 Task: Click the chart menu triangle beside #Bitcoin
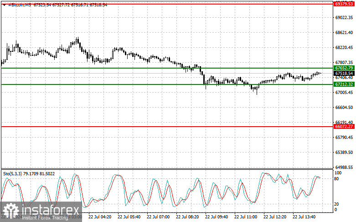click(x=4, y=5)
